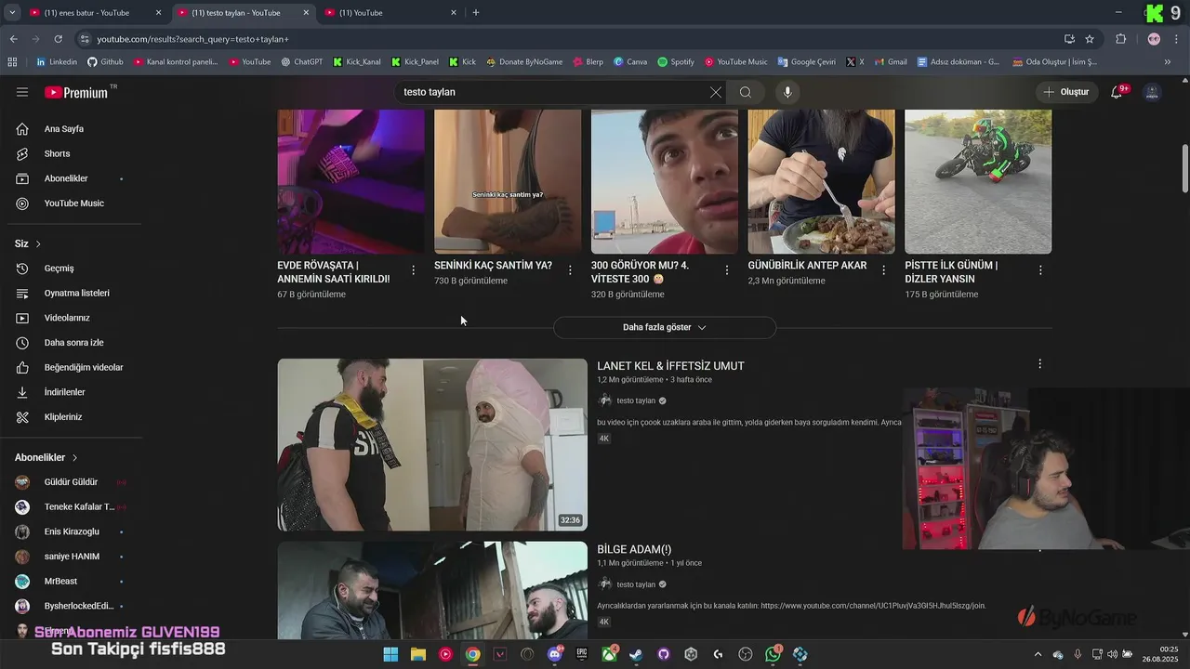Expand shorts shelf with Daha fazla göster

(x=665, y=327)
